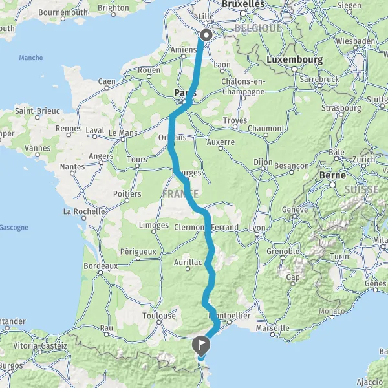Click the route line near Clermont-Ferrand
Screen dimensions: 388x388
(x=208, y=230)
